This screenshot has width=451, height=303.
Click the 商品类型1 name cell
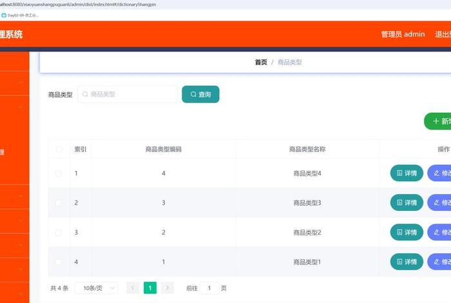[307, 262]
